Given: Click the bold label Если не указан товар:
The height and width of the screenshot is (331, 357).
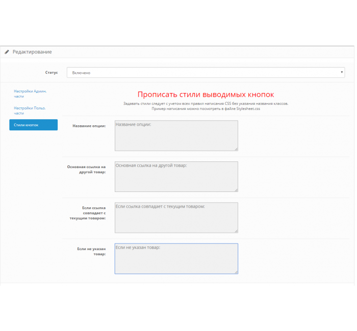Looking at the screenshot, I should [91, 252].
